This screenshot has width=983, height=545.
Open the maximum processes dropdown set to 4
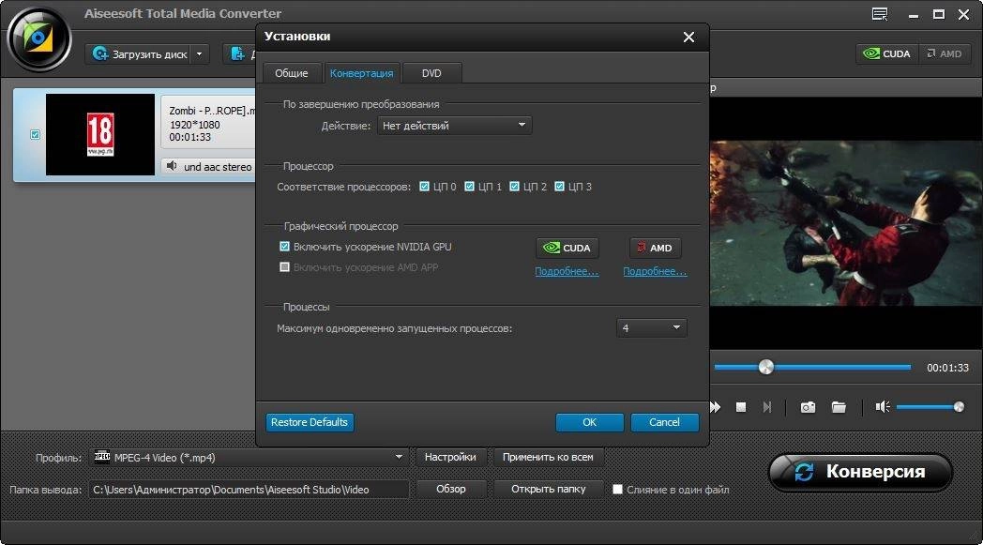click(x=651, y=328)
